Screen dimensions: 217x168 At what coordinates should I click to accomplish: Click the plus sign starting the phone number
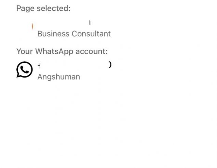[39, 65]
